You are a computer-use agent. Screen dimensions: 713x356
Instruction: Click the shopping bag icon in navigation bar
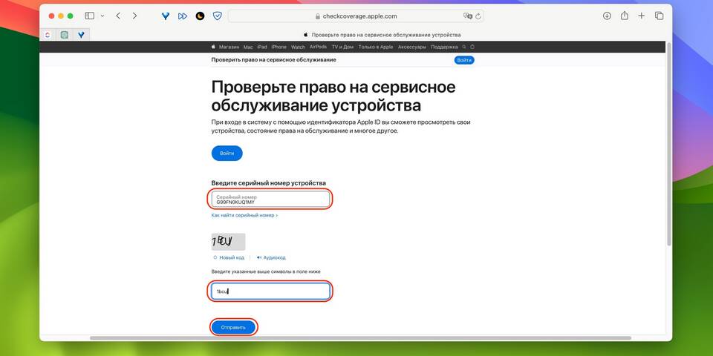472,47
